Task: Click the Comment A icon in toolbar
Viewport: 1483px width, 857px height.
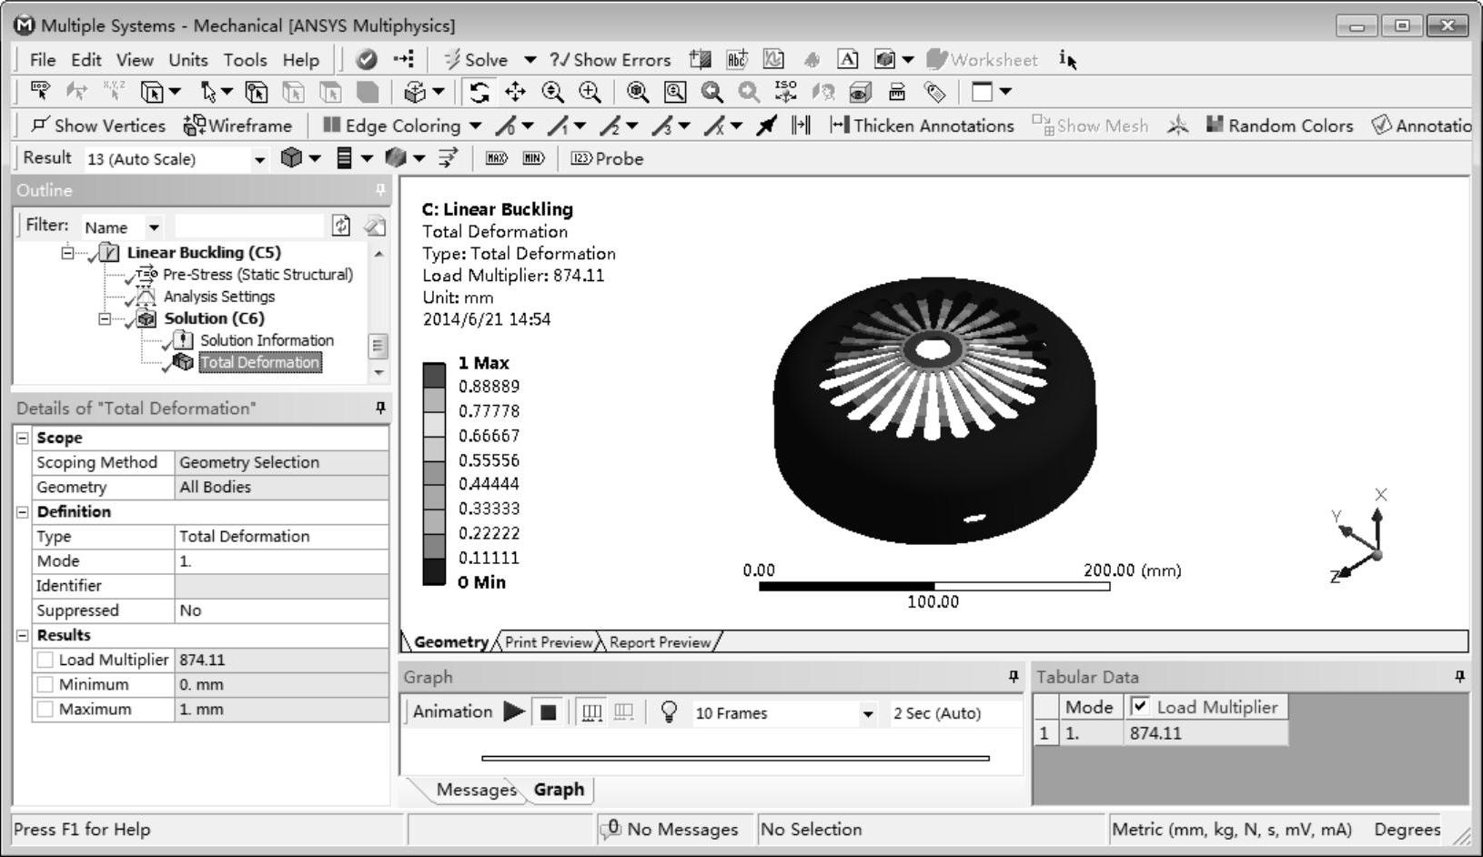Action: click(x=847, y=60)
